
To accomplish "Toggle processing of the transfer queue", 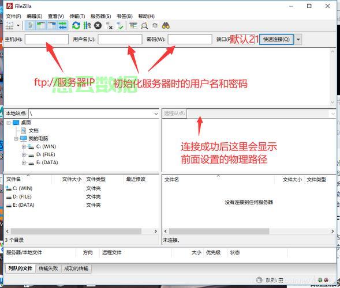I will pyautogui.click(x=87, y=26).
